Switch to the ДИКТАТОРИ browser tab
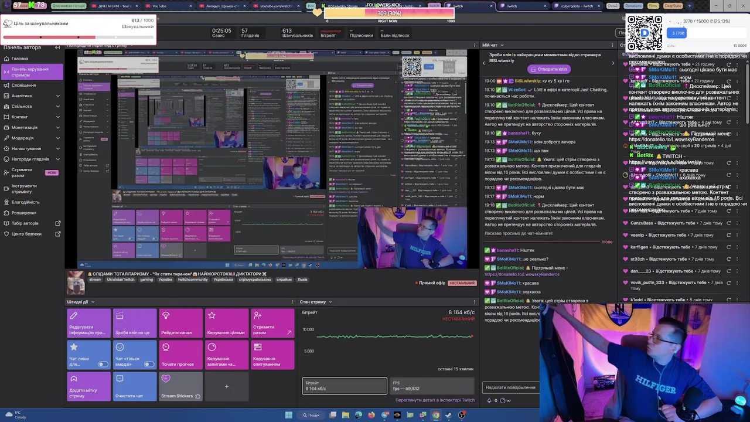This screenshot has height=422, width=750. click(x=115, y=6)
